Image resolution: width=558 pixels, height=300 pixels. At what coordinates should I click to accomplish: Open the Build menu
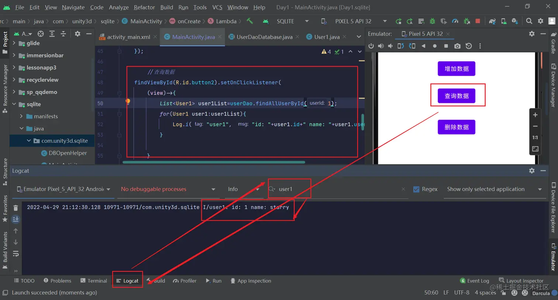166,7
